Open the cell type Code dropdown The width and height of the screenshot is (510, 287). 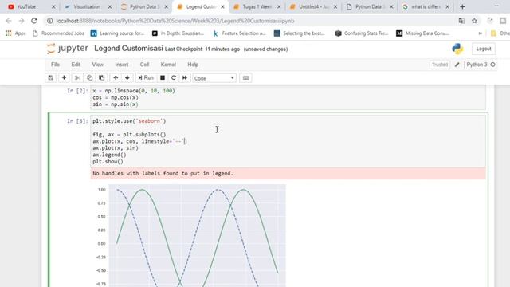[x=214, y=78]
